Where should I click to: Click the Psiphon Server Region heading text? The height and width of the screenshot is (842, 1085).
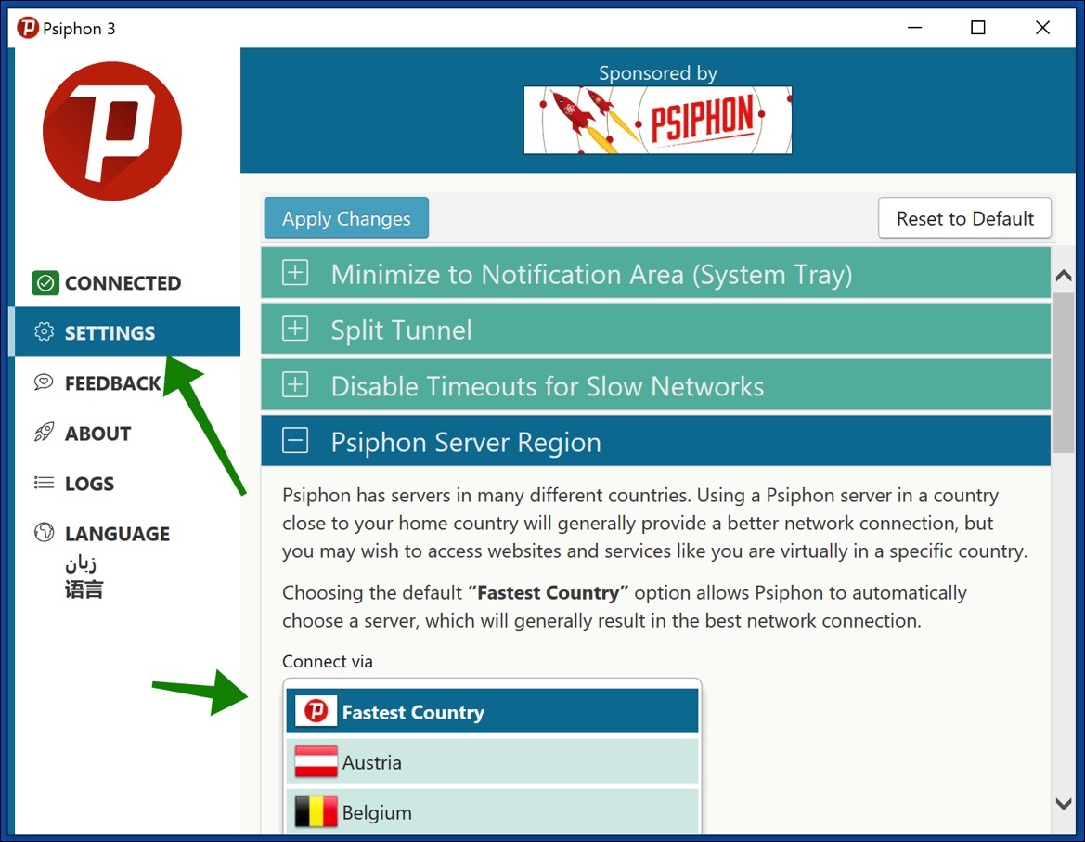coord(466,442)
